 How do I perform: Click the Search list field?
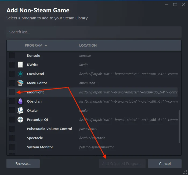(94, 32)
